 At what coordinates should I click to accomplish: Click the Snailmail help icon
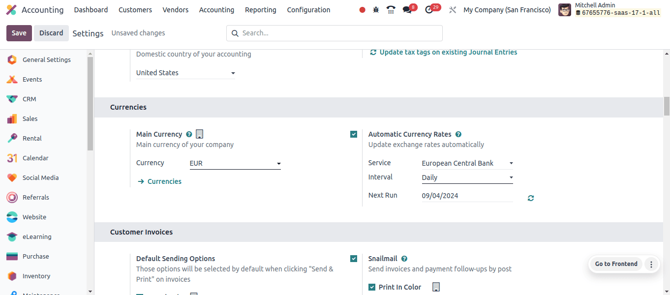pos(404,259)
